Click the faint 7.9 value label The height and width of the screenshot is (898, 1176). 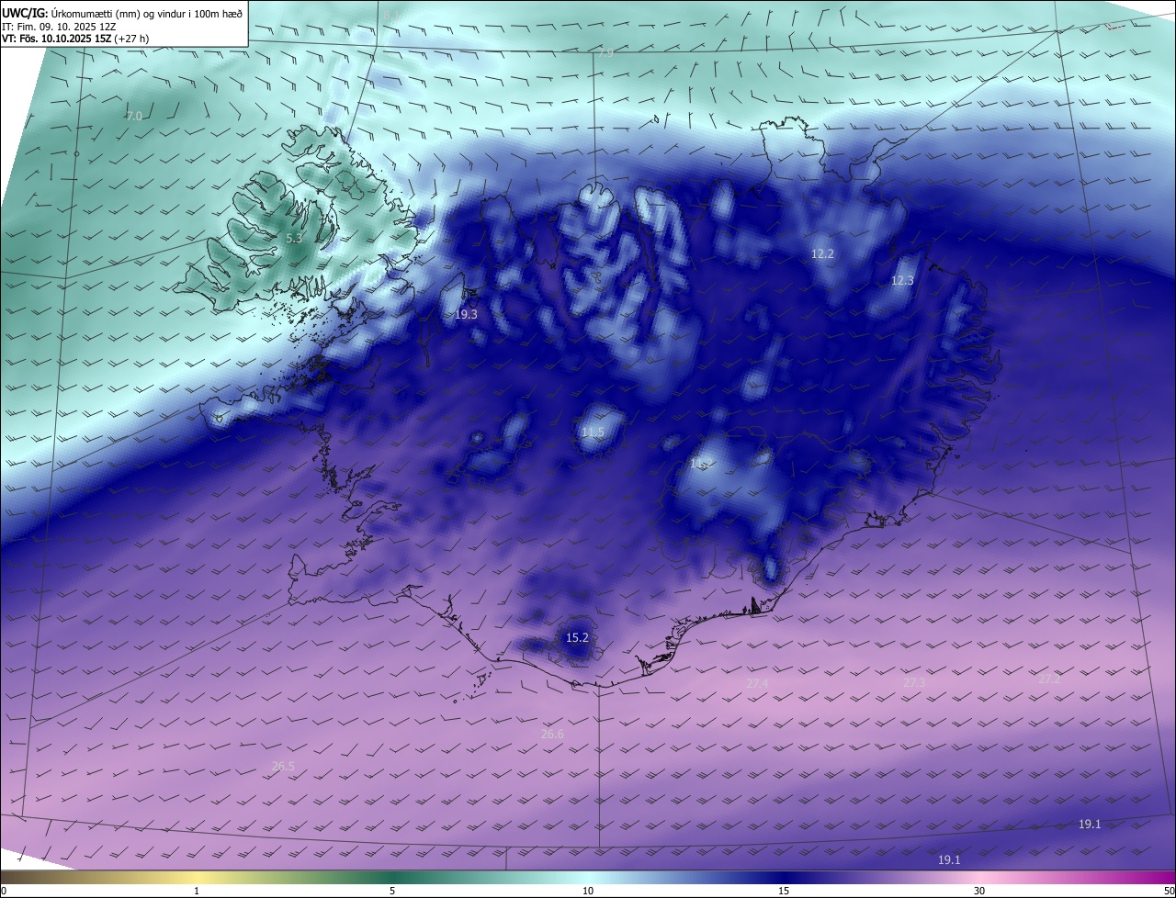click(x=605, y=53)
